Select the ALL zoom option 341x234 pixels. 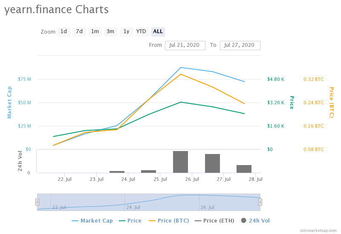[158, 31]
